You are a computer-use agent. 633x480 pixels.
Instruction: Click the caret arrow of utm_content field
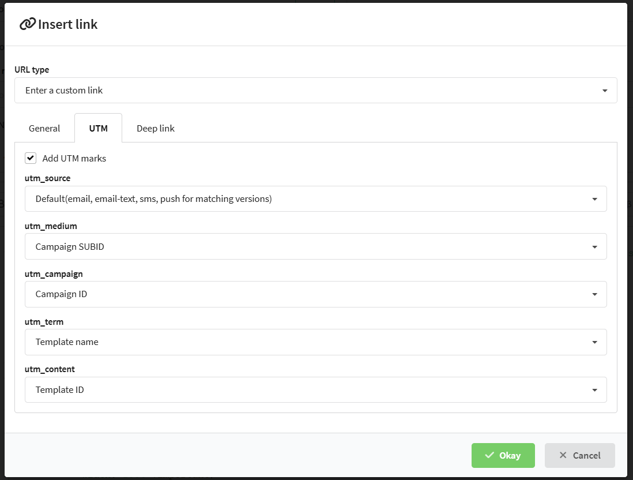[x=594, y=391]
